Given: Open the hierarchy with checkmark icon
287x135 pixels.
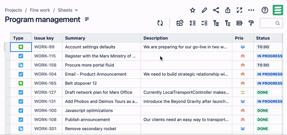Looking at the screenshot, I should click(x=228, y=23).
